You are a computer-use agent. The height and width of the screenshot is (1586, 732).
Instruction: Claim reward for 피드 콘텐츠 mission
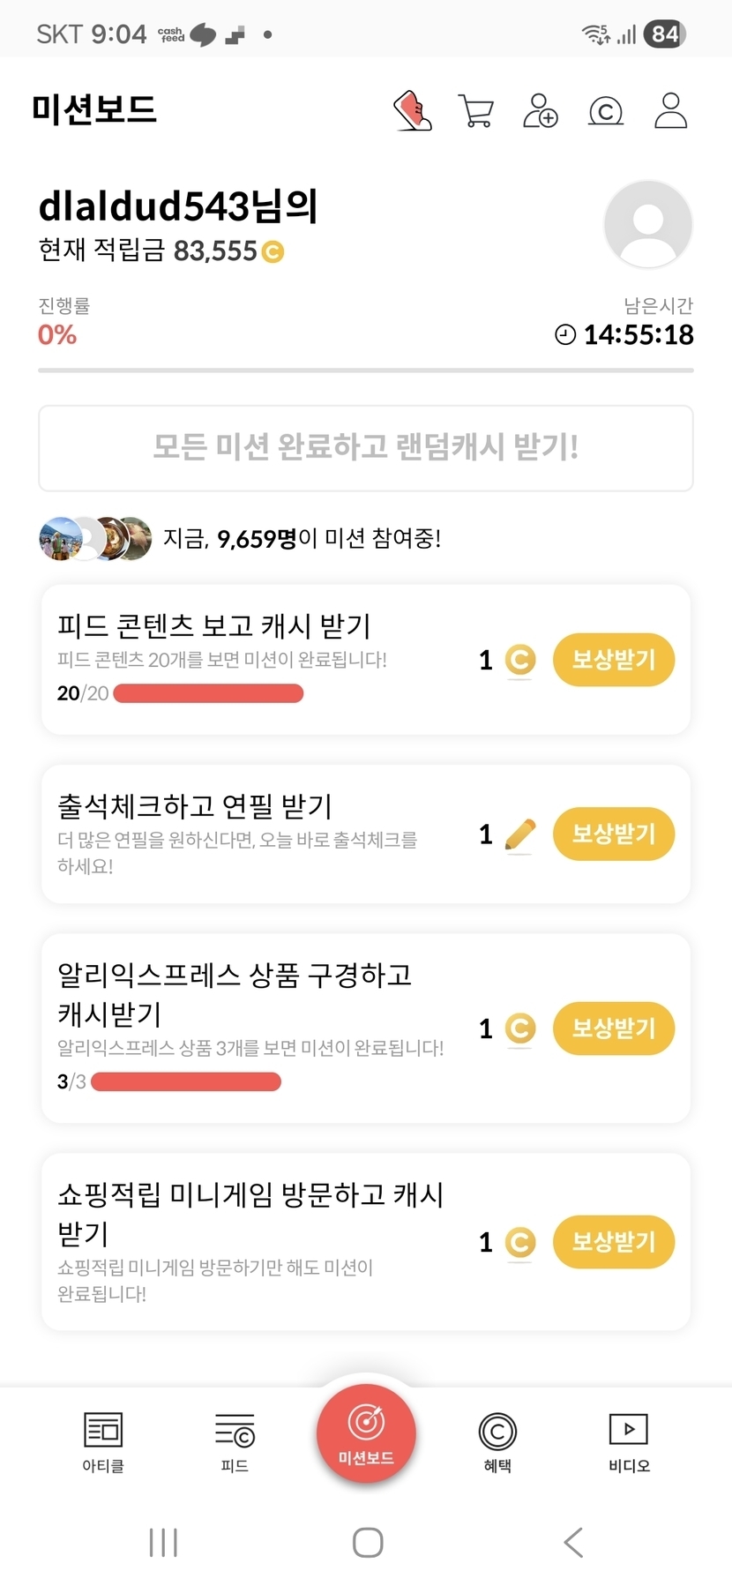point(613,660)
